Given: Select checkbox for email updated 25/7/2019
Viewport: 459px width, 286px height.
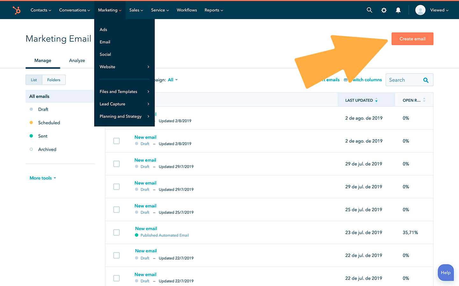Looking at the screenshot, I should click(117, 209).
